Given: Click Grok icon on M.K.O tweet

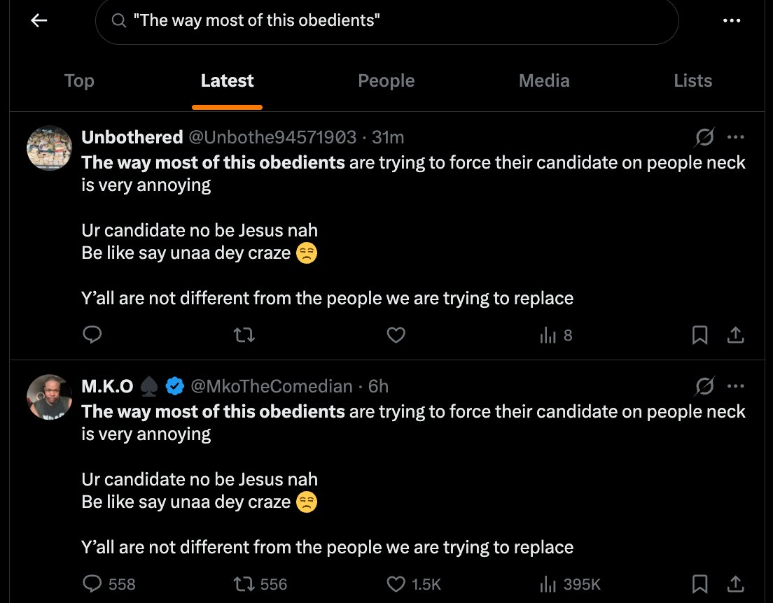Looking at the screenshot, I should pyautogui.click(x=704, y=385).
